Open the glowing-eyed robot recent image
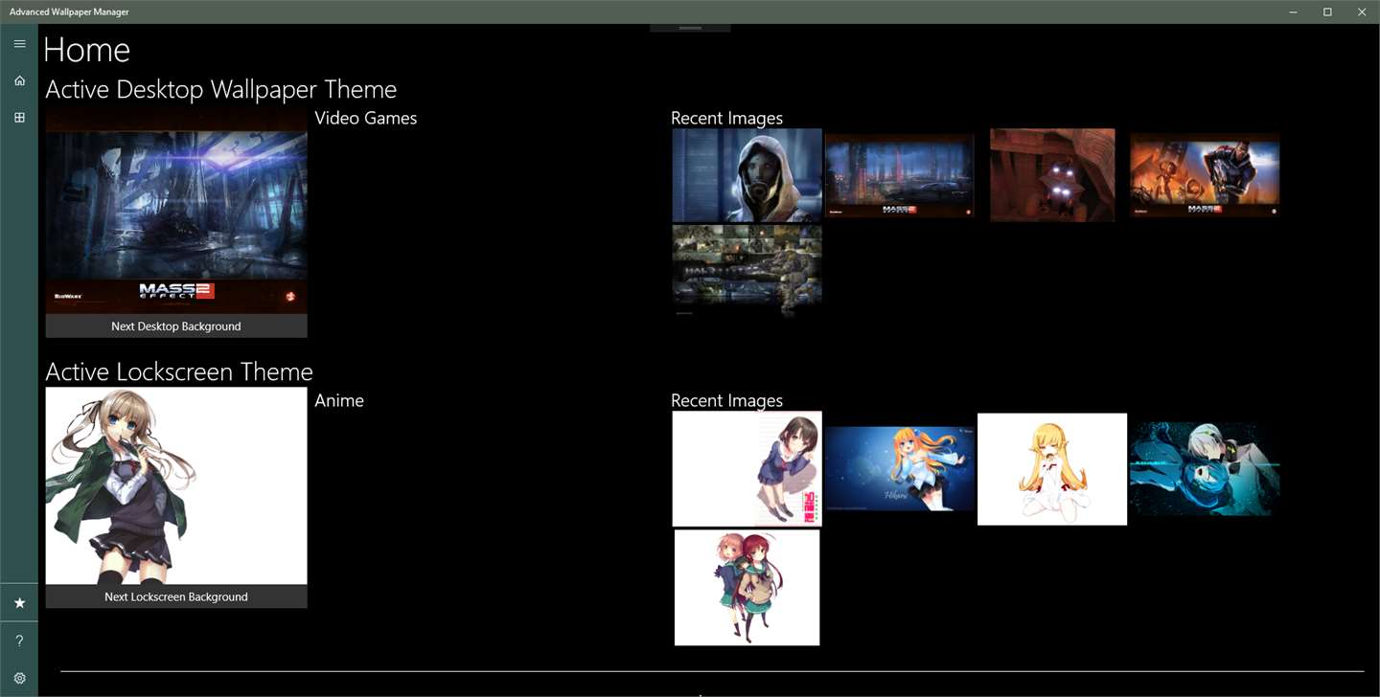1380x697 pixels. [x=1052, y=175]
